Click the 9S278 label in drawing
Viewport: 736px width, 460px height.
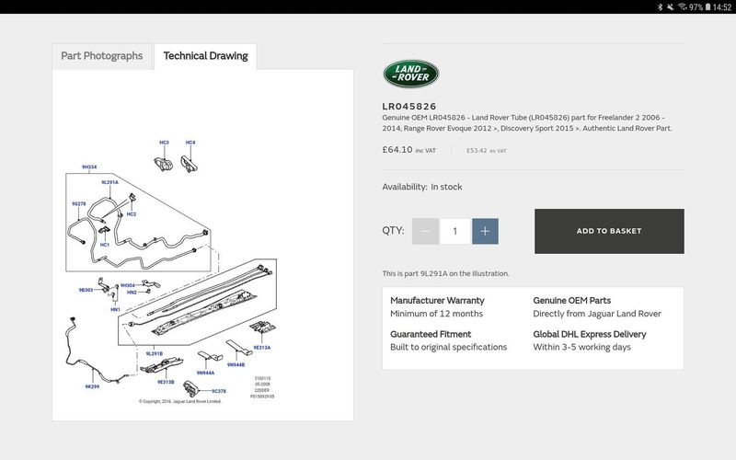(x=79, y=203)
